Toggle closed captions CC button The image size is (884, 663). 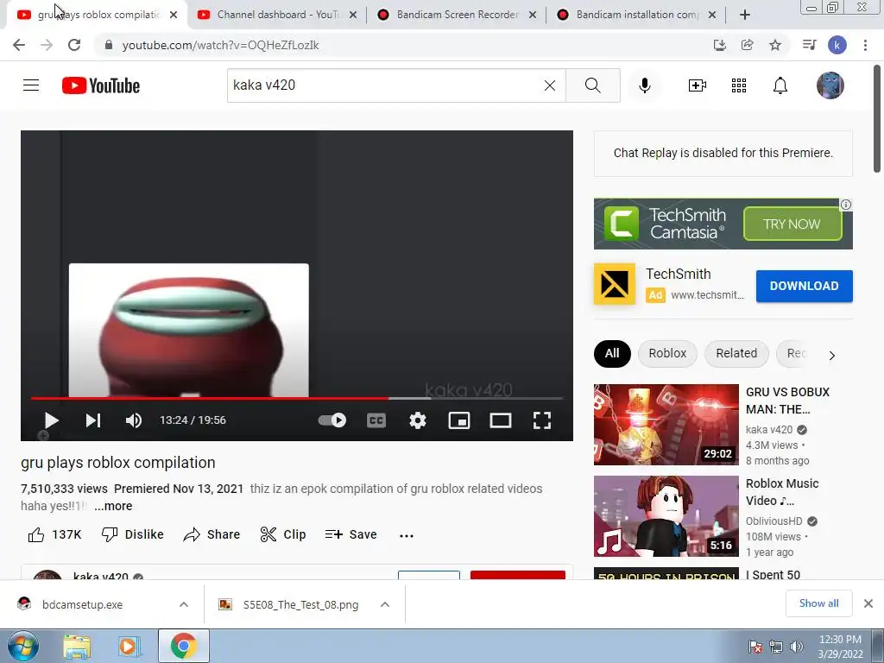click(376, 420)
